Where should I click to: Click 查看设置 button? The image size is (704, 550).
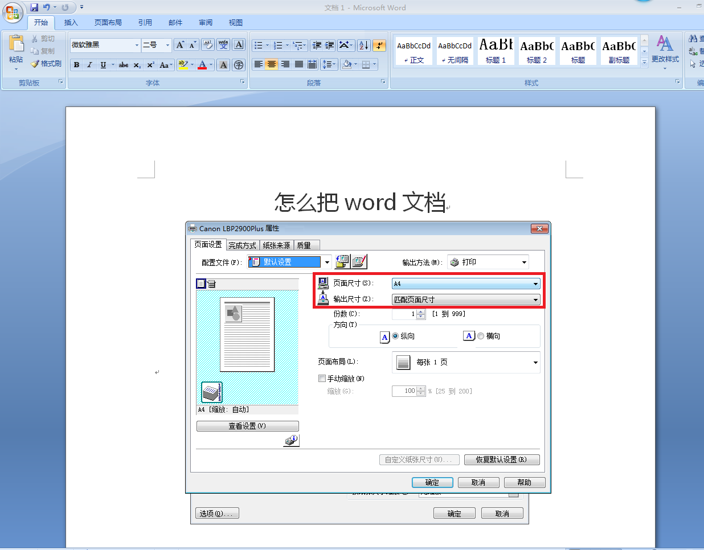248,426
